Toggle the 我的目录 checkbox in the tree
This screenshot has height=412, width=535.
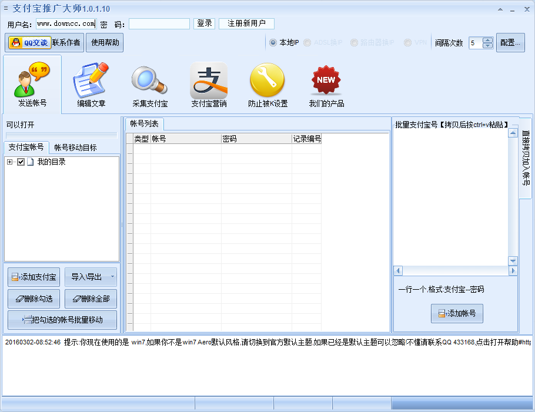point(21,162)
